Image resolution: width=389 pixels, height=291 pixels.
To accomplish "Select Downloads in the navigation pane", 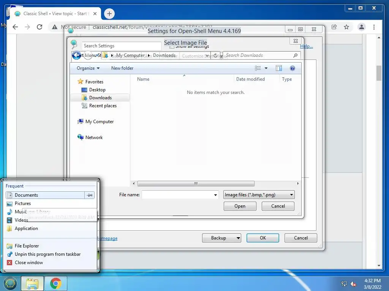I will [x=100, y=97].
